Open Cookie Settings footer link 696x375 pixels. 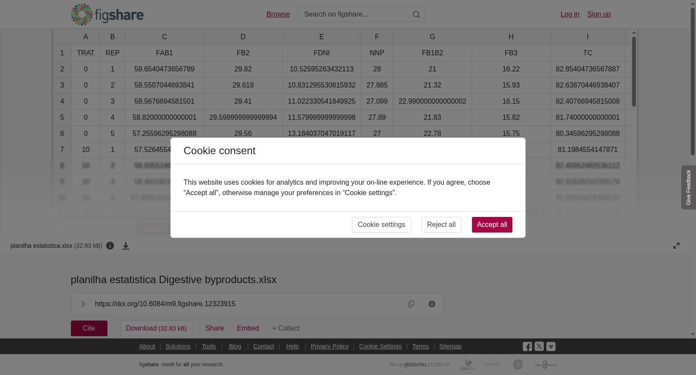[x=380, y=346]
